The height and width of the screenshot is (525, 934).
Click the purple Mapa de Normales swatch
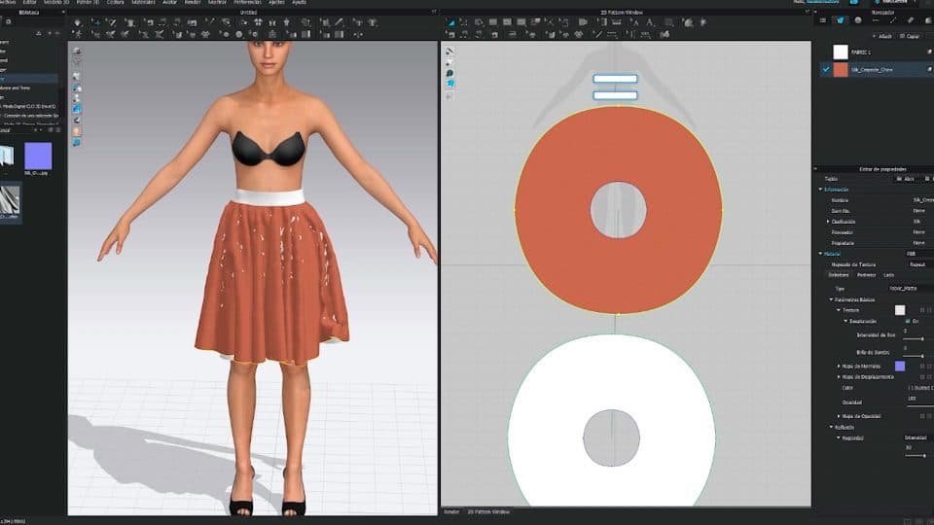(x=900, y=367)
